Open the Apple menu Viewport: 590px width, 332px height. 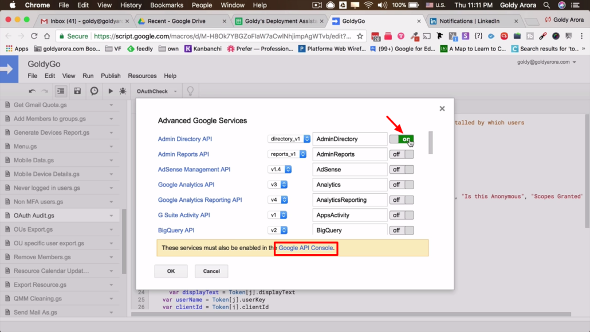click(x=13, y=5)
